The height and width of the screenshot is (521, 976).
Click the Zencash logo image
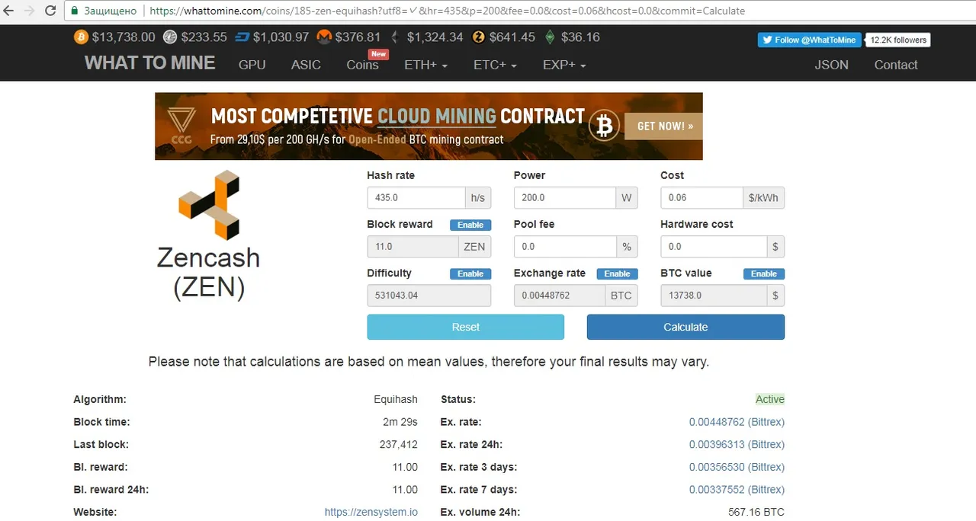tap(209, 205)
